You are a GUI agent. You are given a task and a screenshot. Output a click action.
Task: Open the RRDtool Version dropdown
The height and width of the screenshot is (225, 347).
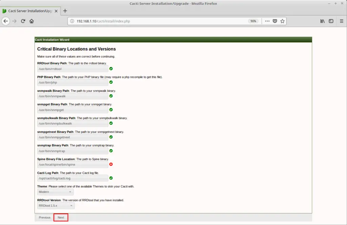pyautogui.click(x=56, y=206)
